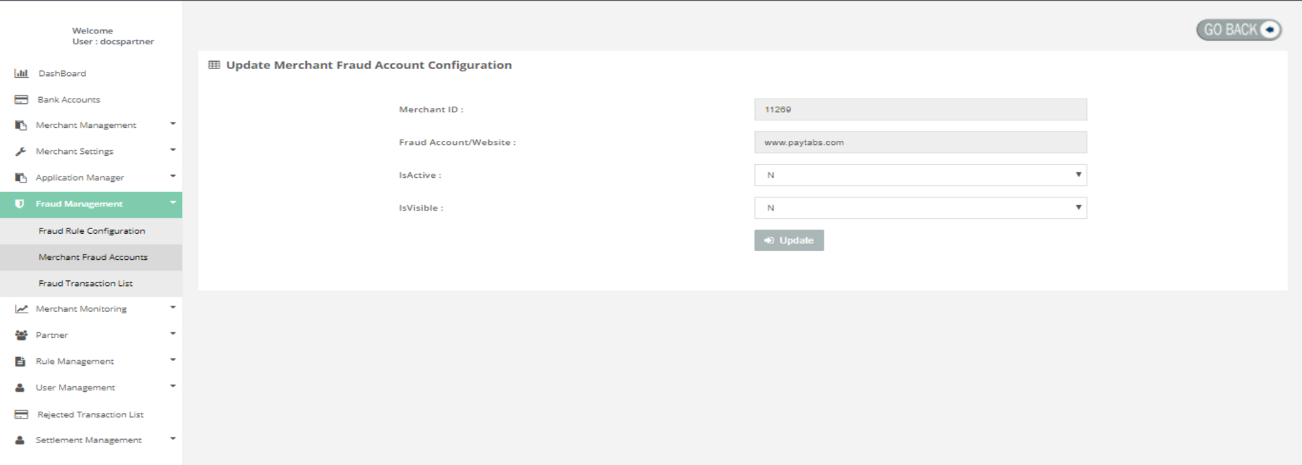Collapse the Fraud Management section arrow
The height and width of the screenshot is (465, 1302).
click(x=173, y=203)
